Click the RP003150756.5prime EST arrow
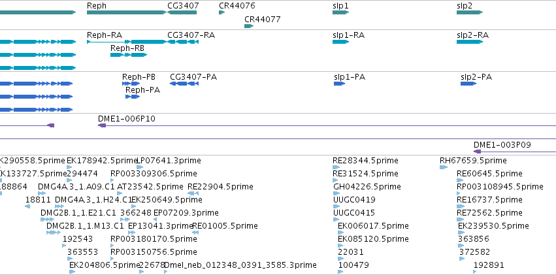Screen dimensions: 556x275 pos(113,259)
